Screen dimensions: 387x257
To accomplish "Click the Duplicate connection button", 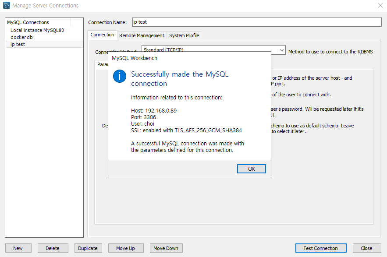I will point(88,248).
